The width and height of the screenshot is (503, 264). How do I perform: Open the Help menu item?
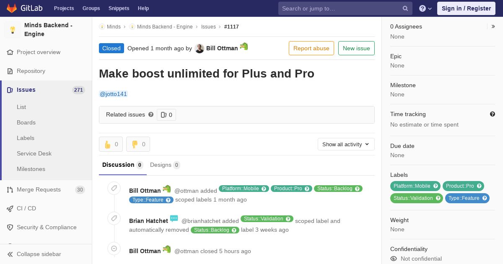click(x=143, y=8)
